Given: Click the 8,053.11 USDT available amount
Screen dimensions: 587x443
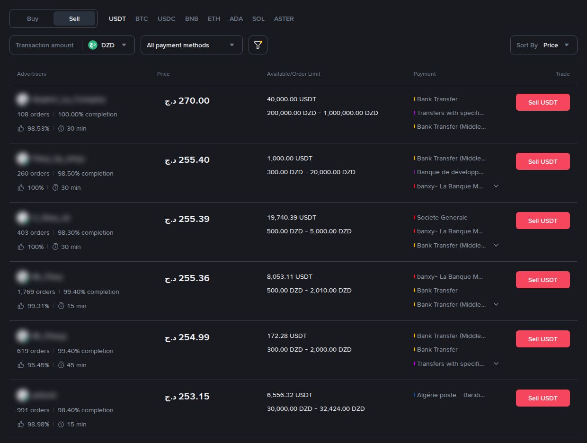Looking at the screenshot, I should click(x=290, y=277).
